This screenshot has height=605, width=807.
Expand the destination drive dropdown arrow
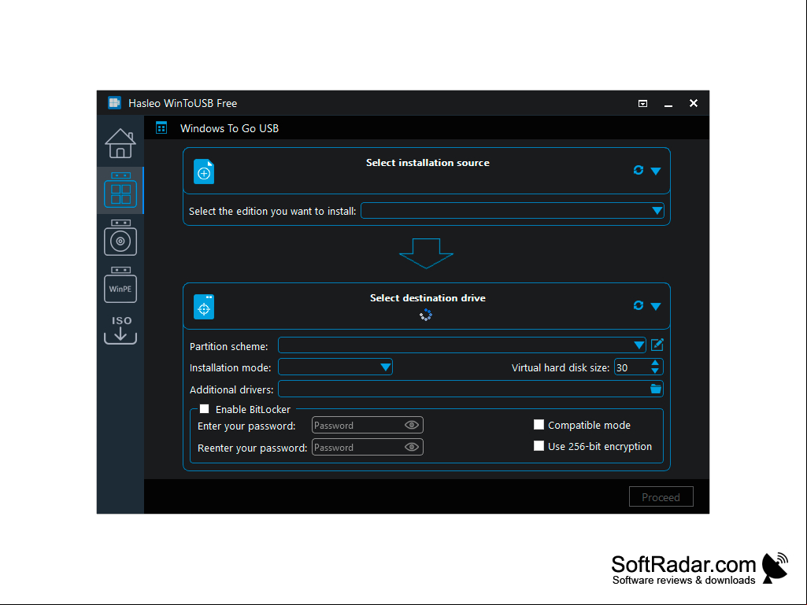[x=656, y=306]
